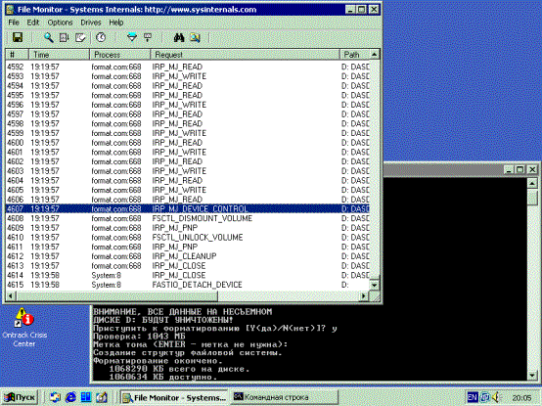
Task: Click the Process column header
Action: [x=120, y=55]
